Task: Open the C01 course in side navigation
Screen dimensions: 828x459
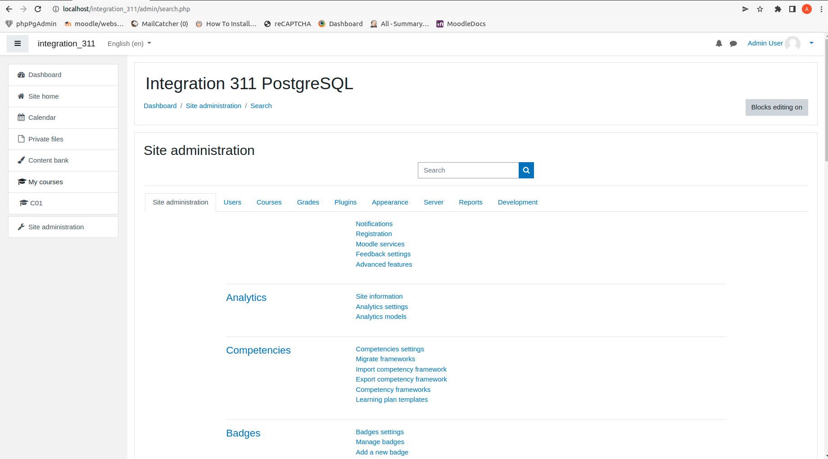Action: [x=63, y=203]
